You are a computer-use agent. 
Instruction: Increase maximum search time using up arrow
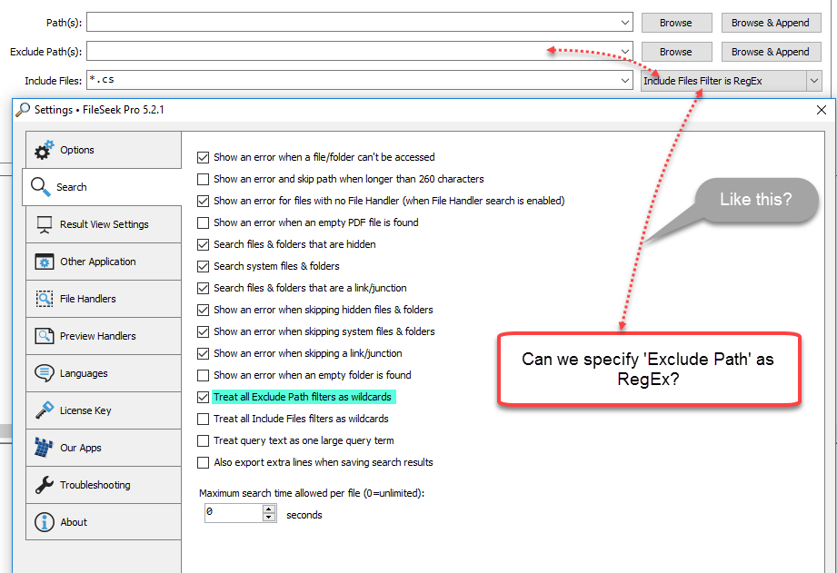(269, 509)
